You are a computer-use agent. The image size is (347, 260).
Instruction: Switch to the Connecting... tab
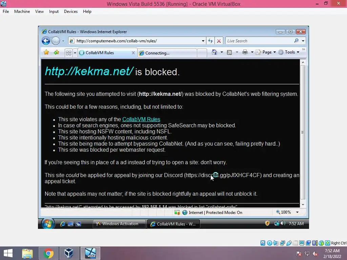tap(167, 53)
